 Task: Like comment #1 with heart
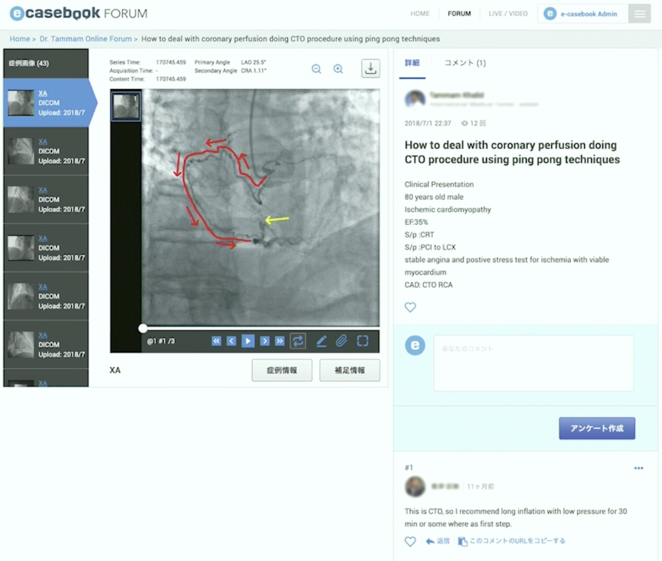click(x=410, y=541)
